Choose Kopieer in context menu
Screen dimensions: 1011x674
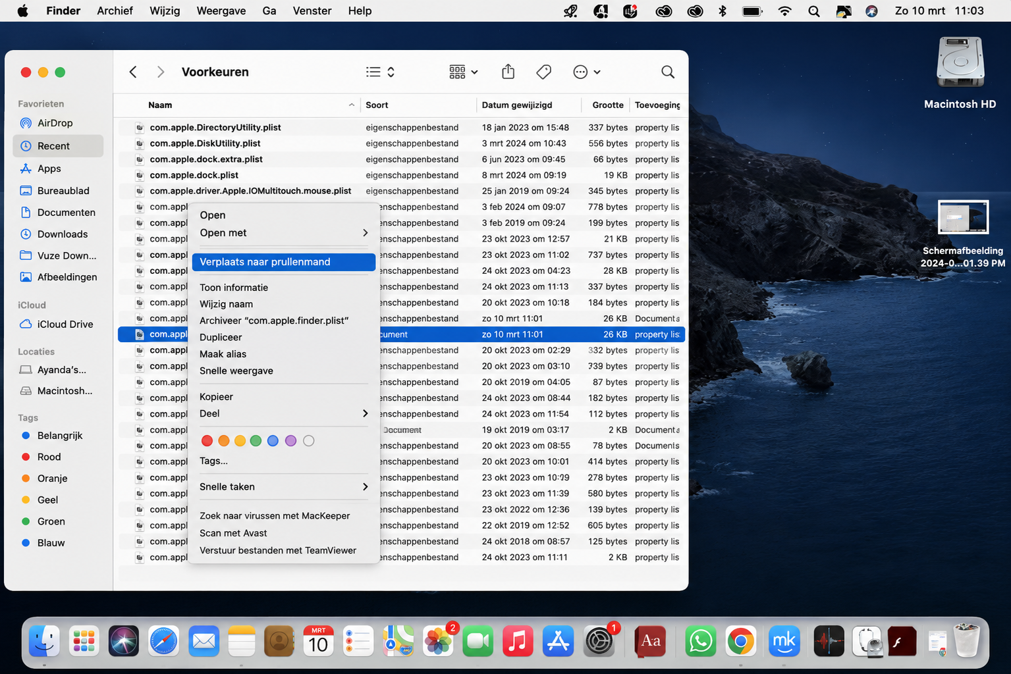coord(284,397)
